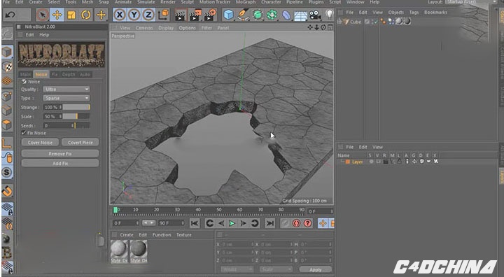The width and height of the screenshot is (504, 277).
Task: Toggle the Z axis lock
Action: point(148,15)
